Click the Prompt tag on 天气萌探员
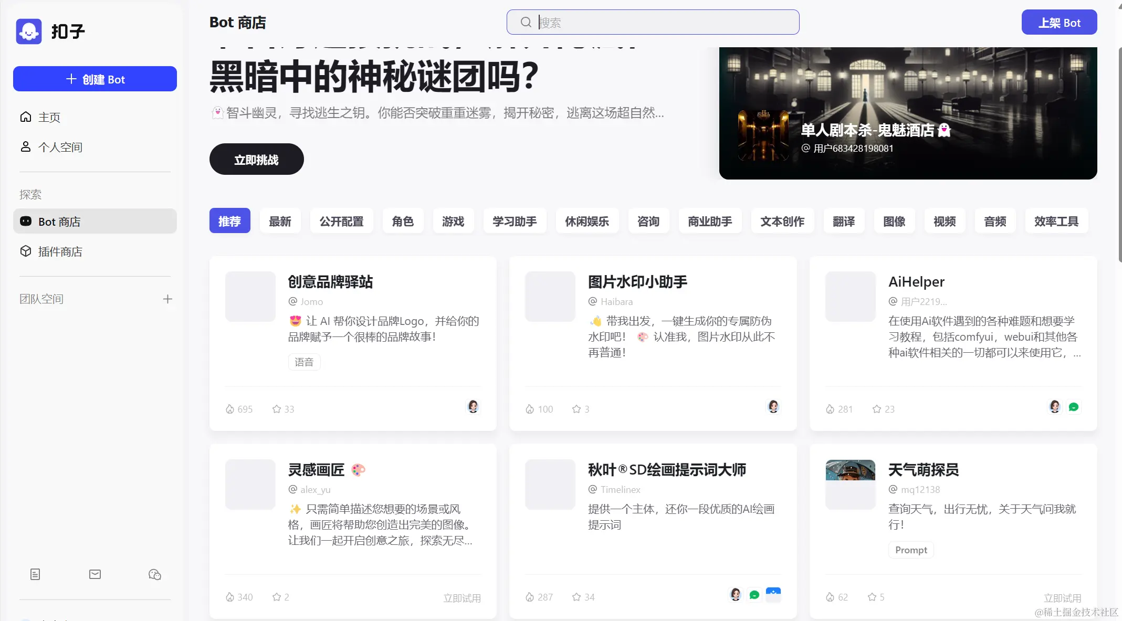 tap(911, 550)
